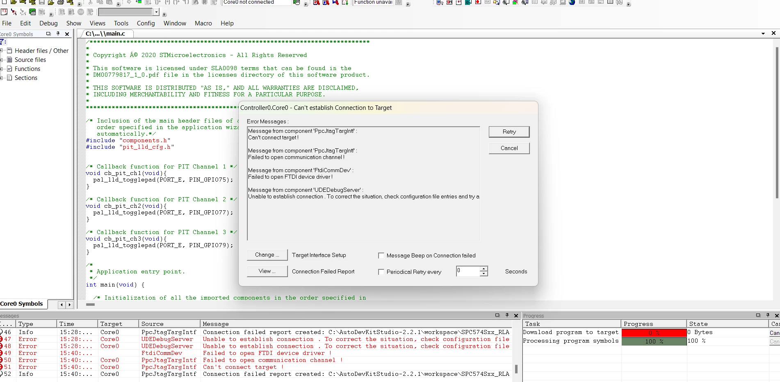Open the Macro menu
Image resolution: width=780 pixels, height=382 pixels.
coord(203,23)
